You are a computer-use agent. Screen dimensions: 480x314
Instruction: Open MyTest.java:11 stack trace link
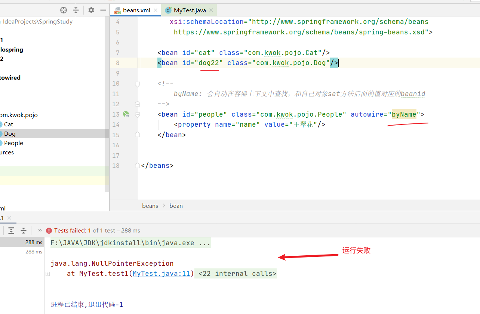[161, 274]
